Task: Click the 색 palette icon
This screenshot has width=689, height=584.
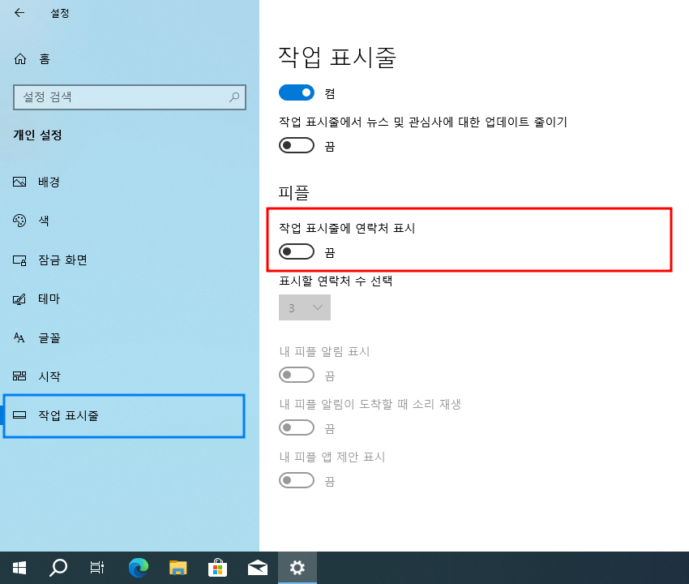Action: (19, 221)
